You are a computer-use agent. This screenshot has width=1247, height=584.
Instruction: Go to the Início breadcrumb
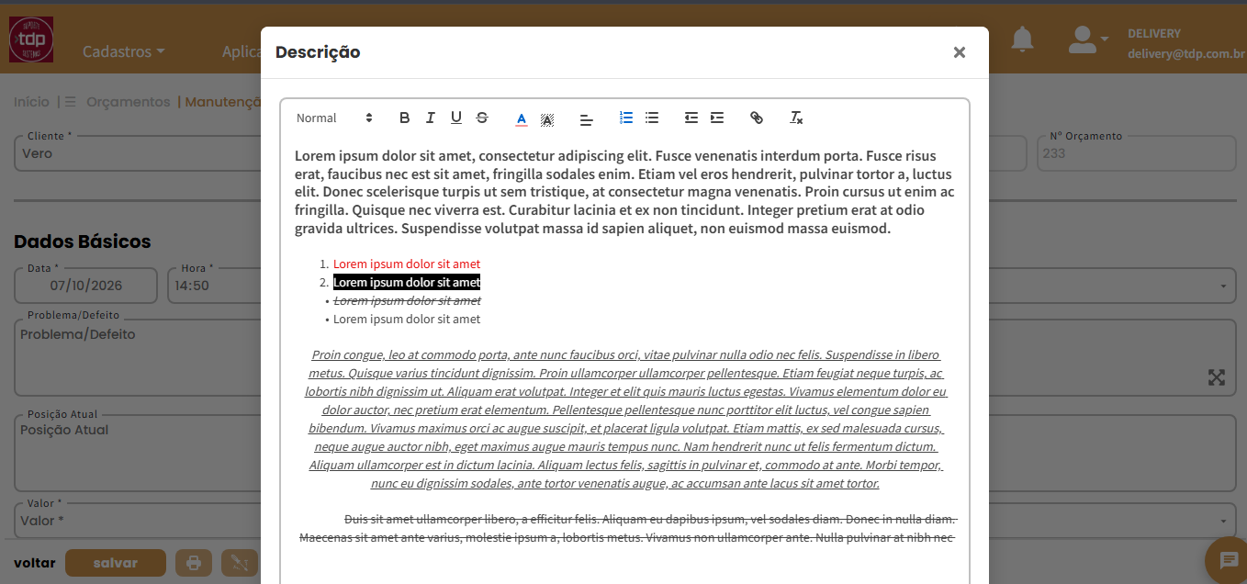(x=31, y=102)
